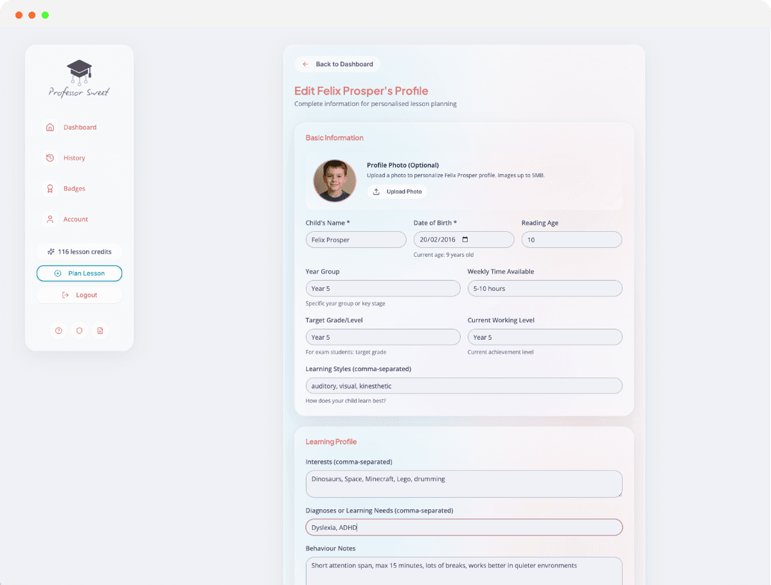Click Felix's profile photo thumbnail

334,181
